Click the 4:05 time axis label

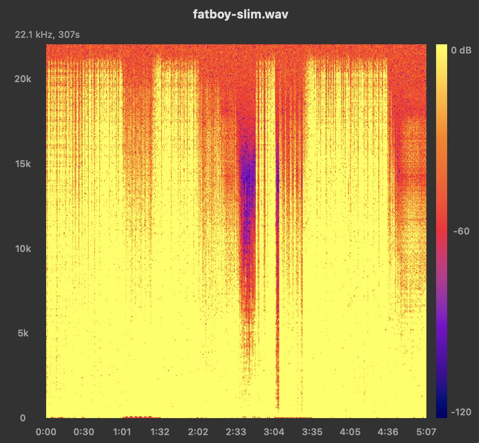click(350, 432)
